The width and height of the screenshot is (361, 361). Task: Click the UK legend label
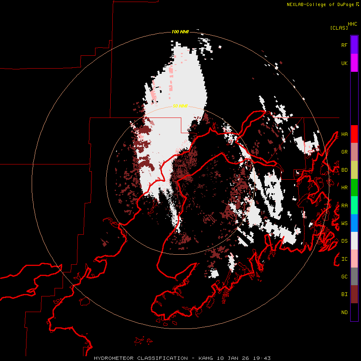[344, 63]
